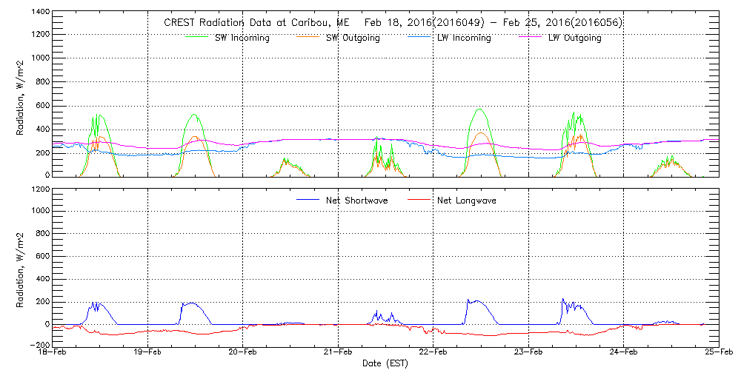The width and height of the screenshot is (741, 370).
Task: Click the 22-Feb date tick label
Action: coord(433,353)
